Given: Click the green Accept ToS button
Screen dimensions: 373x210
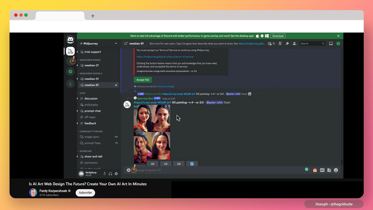Looking at the screenshot, I should (x=143, y=80).
